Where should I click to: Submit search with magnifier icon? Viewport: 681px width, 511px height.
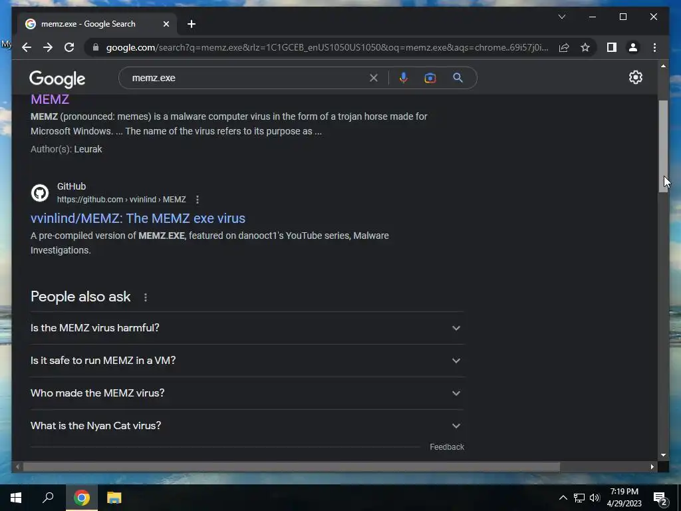[458, 78]
